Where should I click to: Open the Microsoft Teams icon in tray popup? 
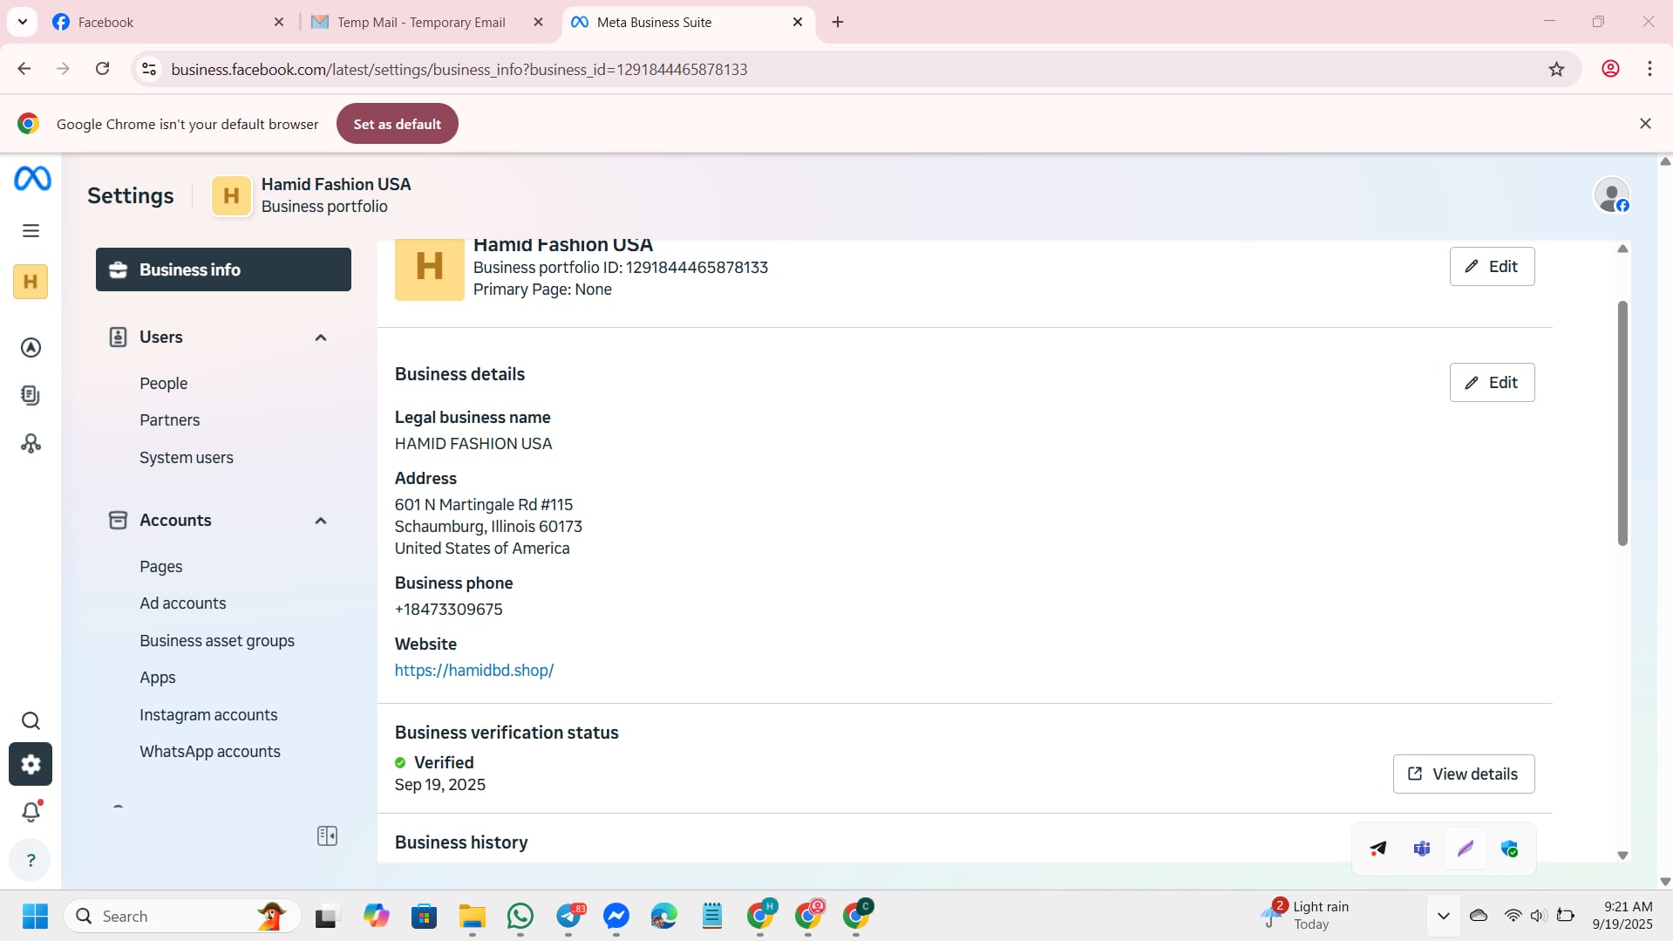click(1422, 849)
